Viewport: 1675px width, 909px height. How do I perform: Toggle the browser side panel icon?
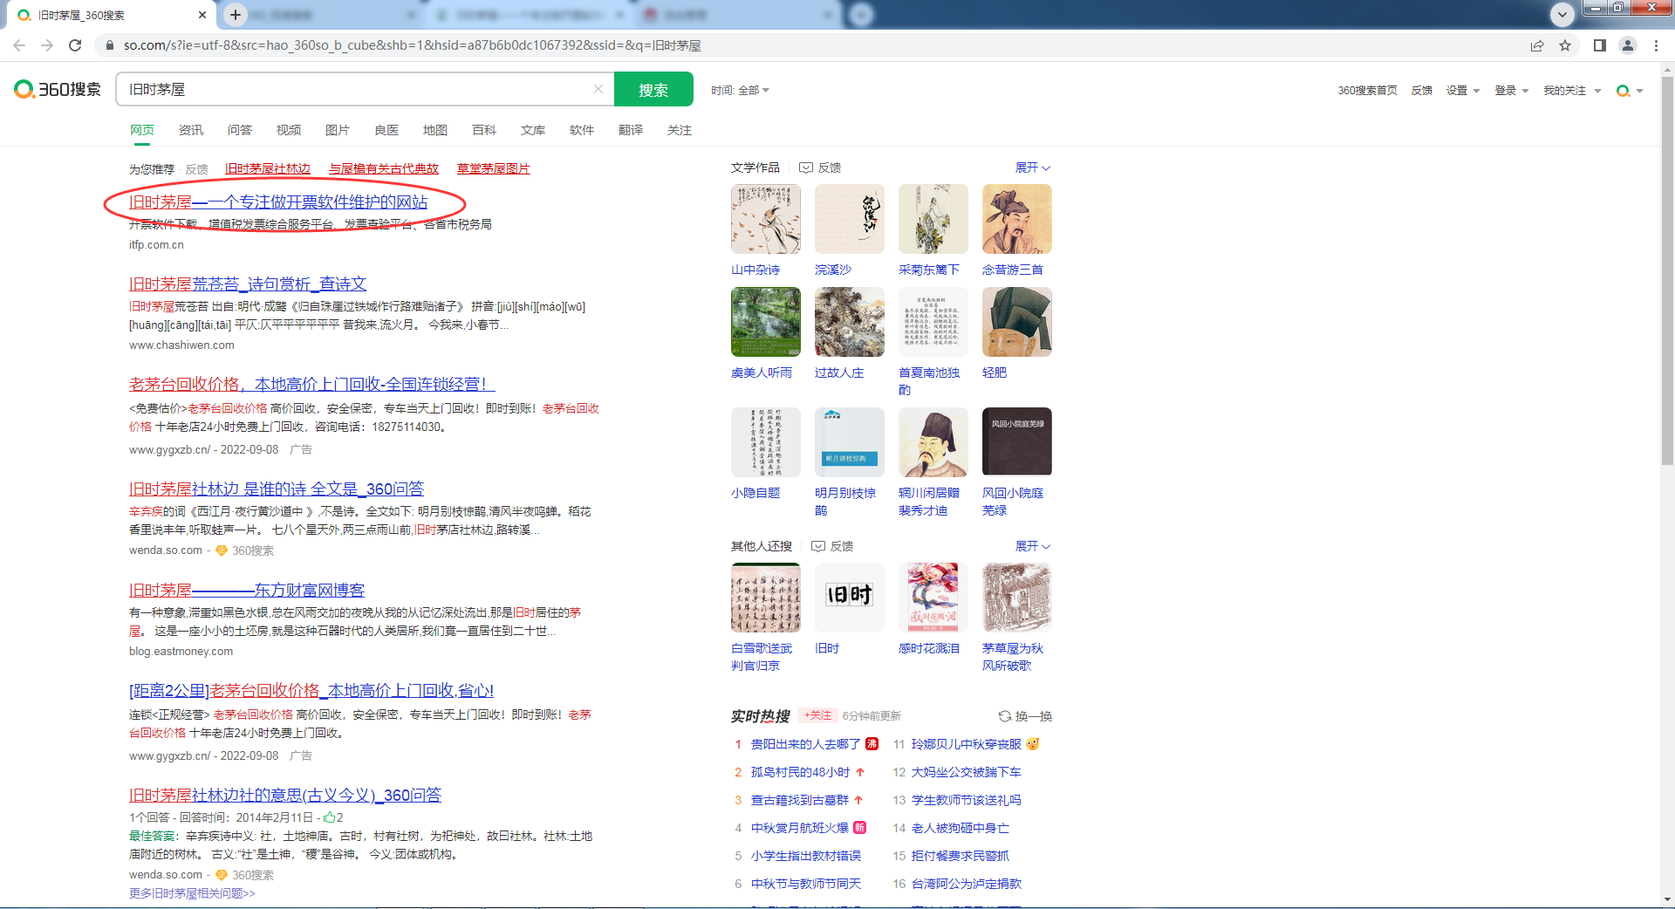1600,45
